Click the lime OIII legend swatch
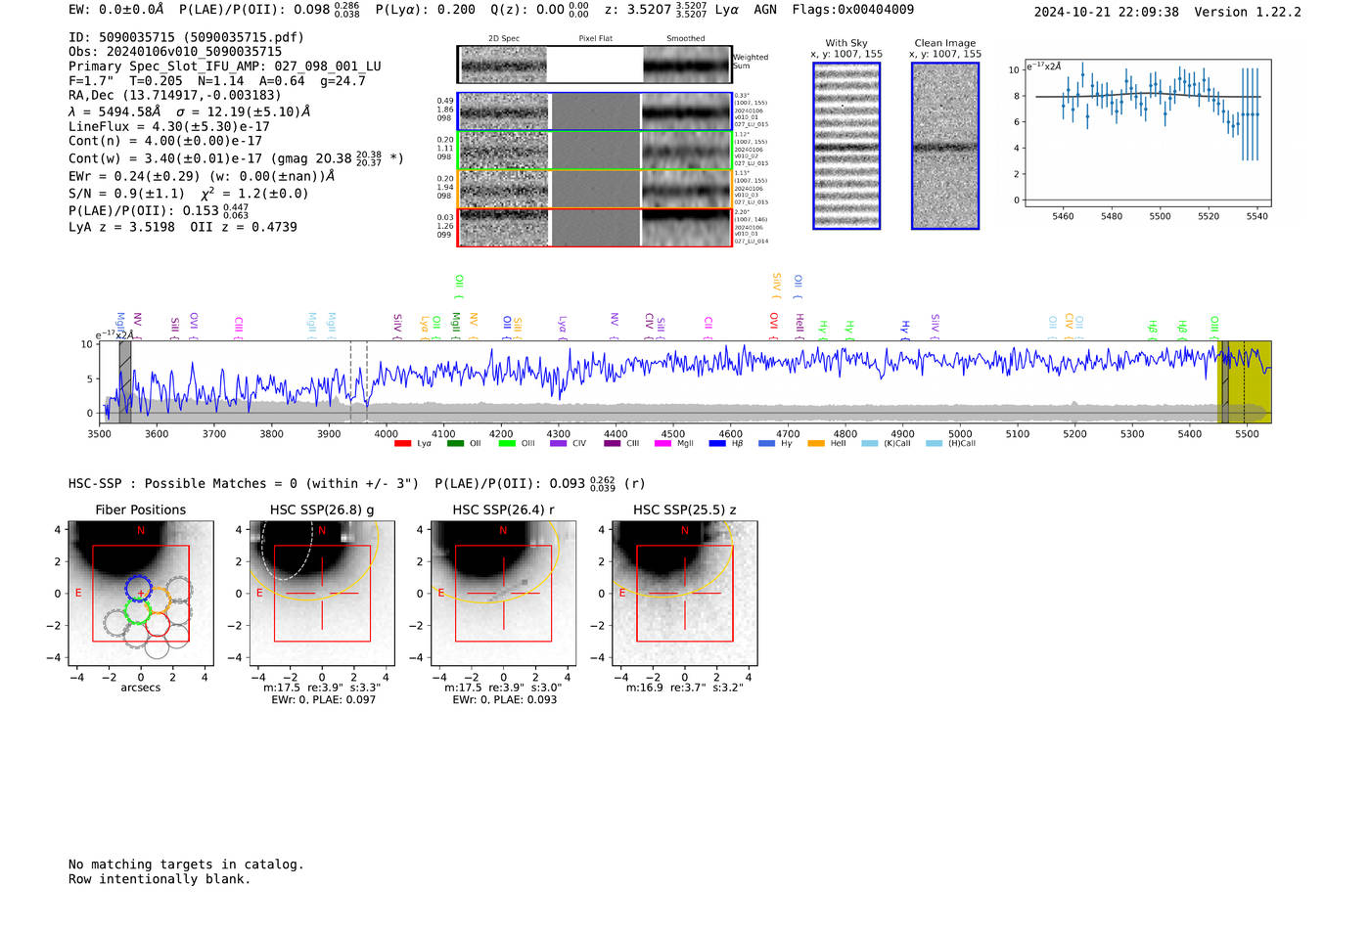 [x=507, y=444]
